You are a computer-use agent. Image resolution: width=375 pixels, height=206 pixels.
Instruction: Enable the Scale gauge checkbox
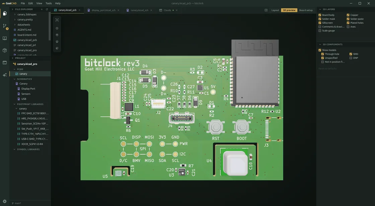[x=320, y=30]
